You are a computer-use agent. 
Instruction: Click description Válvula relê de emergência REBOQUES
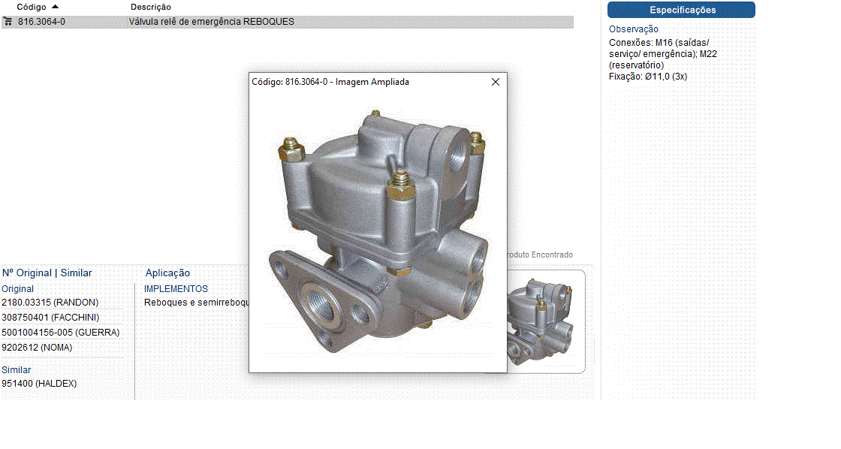[211, 22]
